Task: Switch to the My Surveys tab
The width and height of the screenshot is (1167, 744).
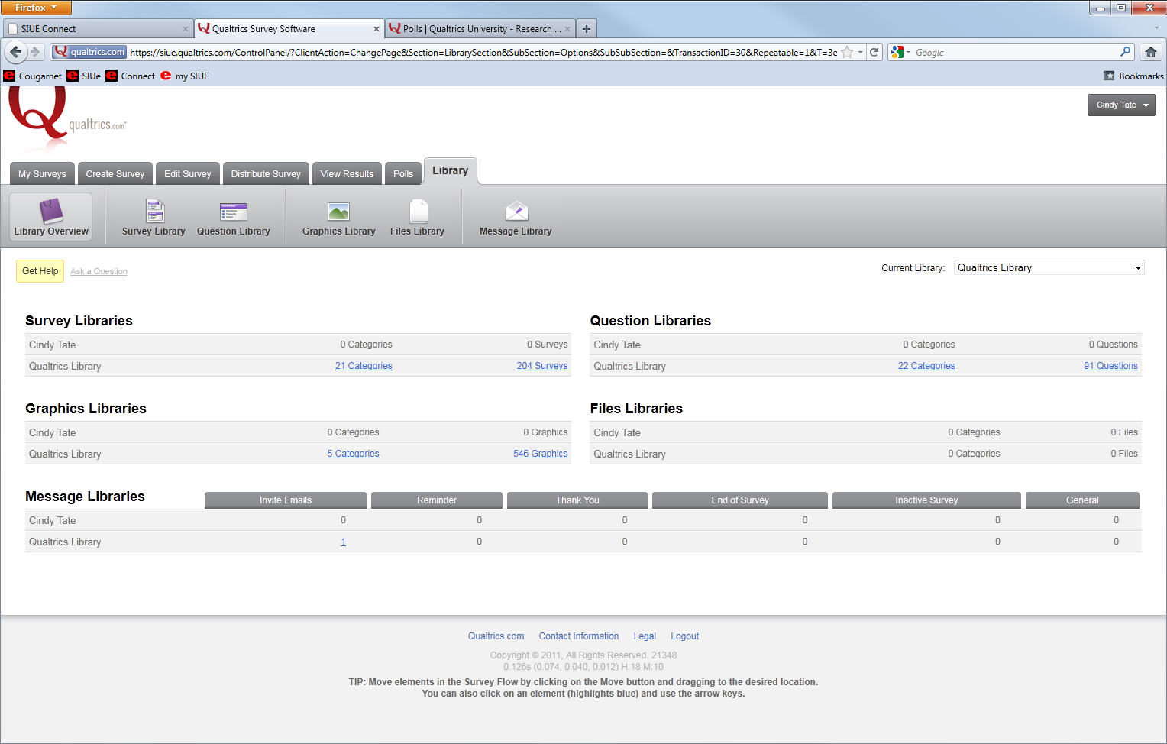Action: click(x=42, y=174)
